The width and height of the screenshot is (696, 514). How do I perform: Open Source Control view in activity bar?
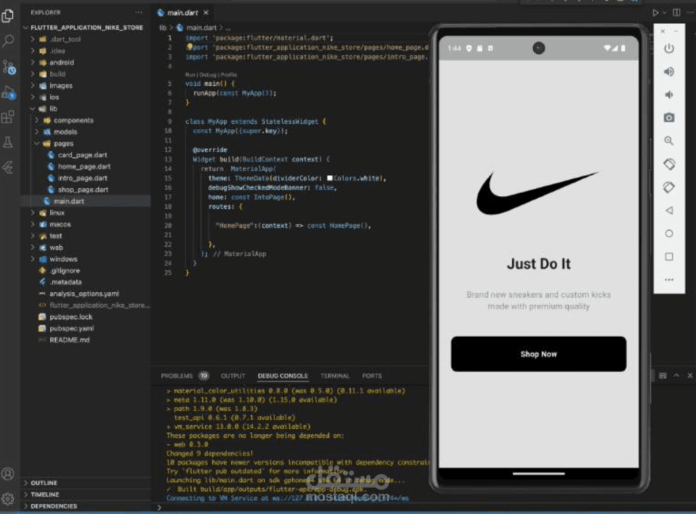pyautogui.click(x=8, y=68)
